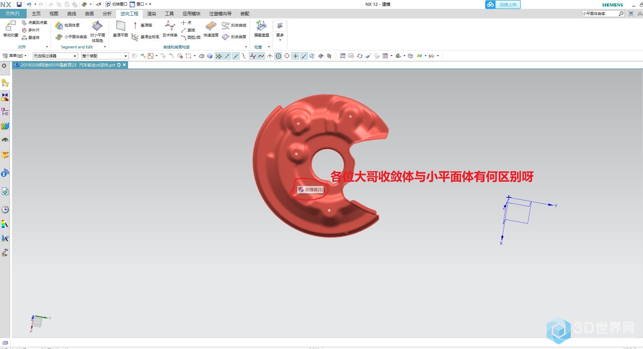Toggle the snap to arc center option
Screen dimensions: 643x349
click(x=278, y=56)
